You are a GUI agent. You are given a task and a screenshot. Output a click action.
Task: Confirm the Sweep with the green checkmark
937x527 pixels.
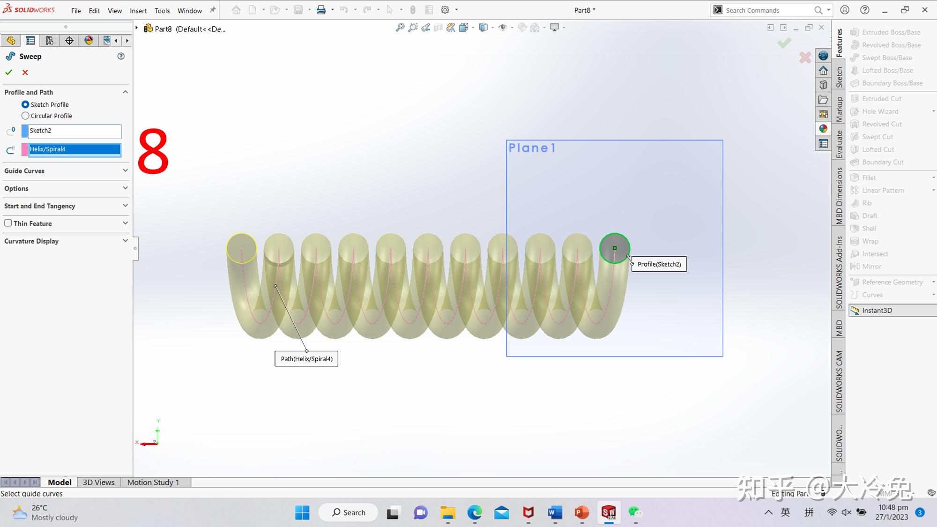point(8,72)
